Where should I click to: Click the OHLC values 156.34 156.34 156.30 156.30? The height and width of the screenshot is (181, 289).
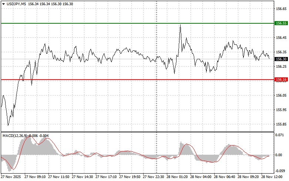point(50,4)
